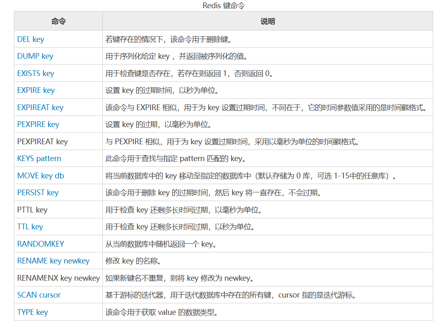Screen dimensions: 441x328
Task: Open the PERSIST key command link
Action: (37, 192)
